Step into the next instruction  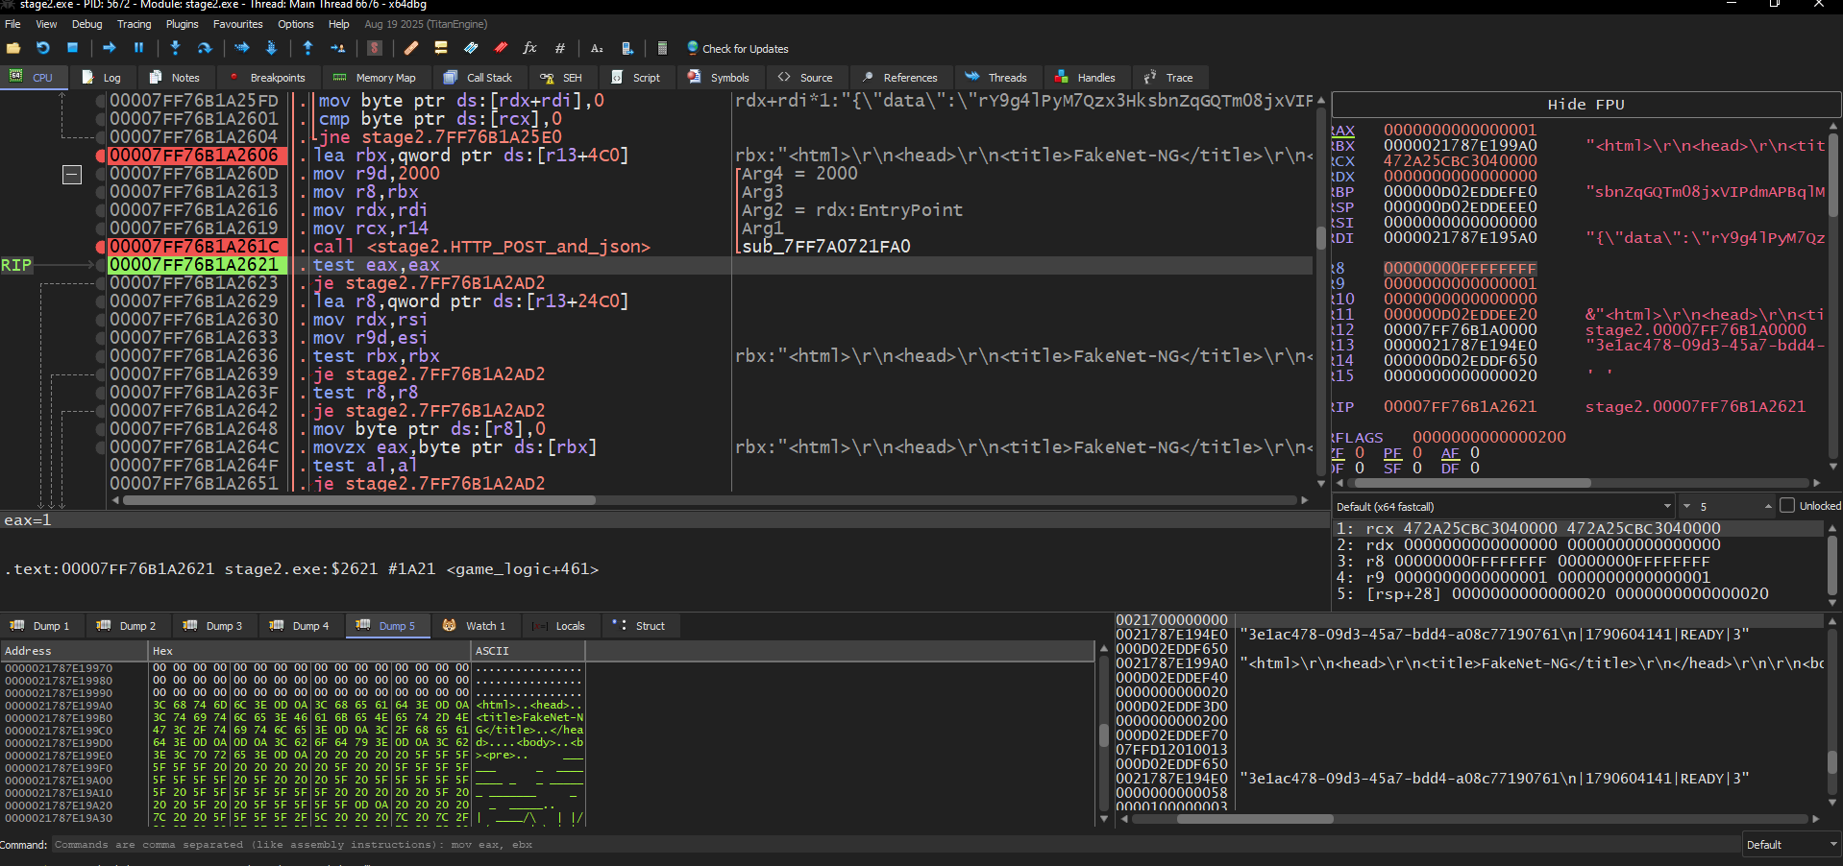point(175,48)
